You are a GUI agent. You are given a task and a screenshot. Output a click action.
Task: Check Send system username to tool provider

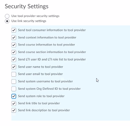click(x=14, y=82)
